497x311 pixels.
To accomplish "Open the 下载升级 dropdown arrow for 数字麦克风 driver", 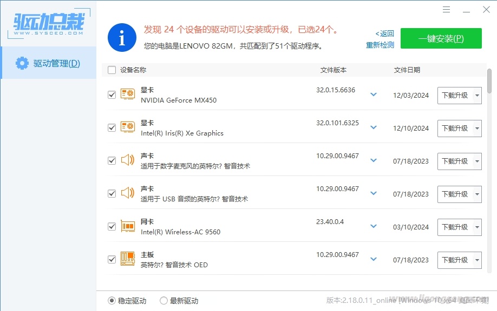I will pos(477,161).
